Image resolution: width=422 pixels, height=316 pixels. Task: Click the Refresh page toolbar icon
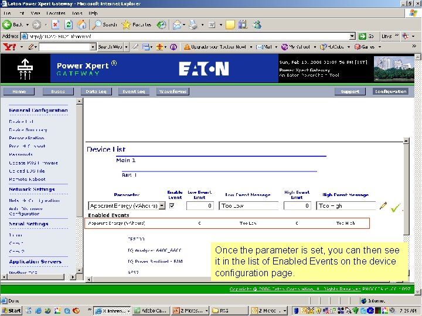tap(69, 25)
